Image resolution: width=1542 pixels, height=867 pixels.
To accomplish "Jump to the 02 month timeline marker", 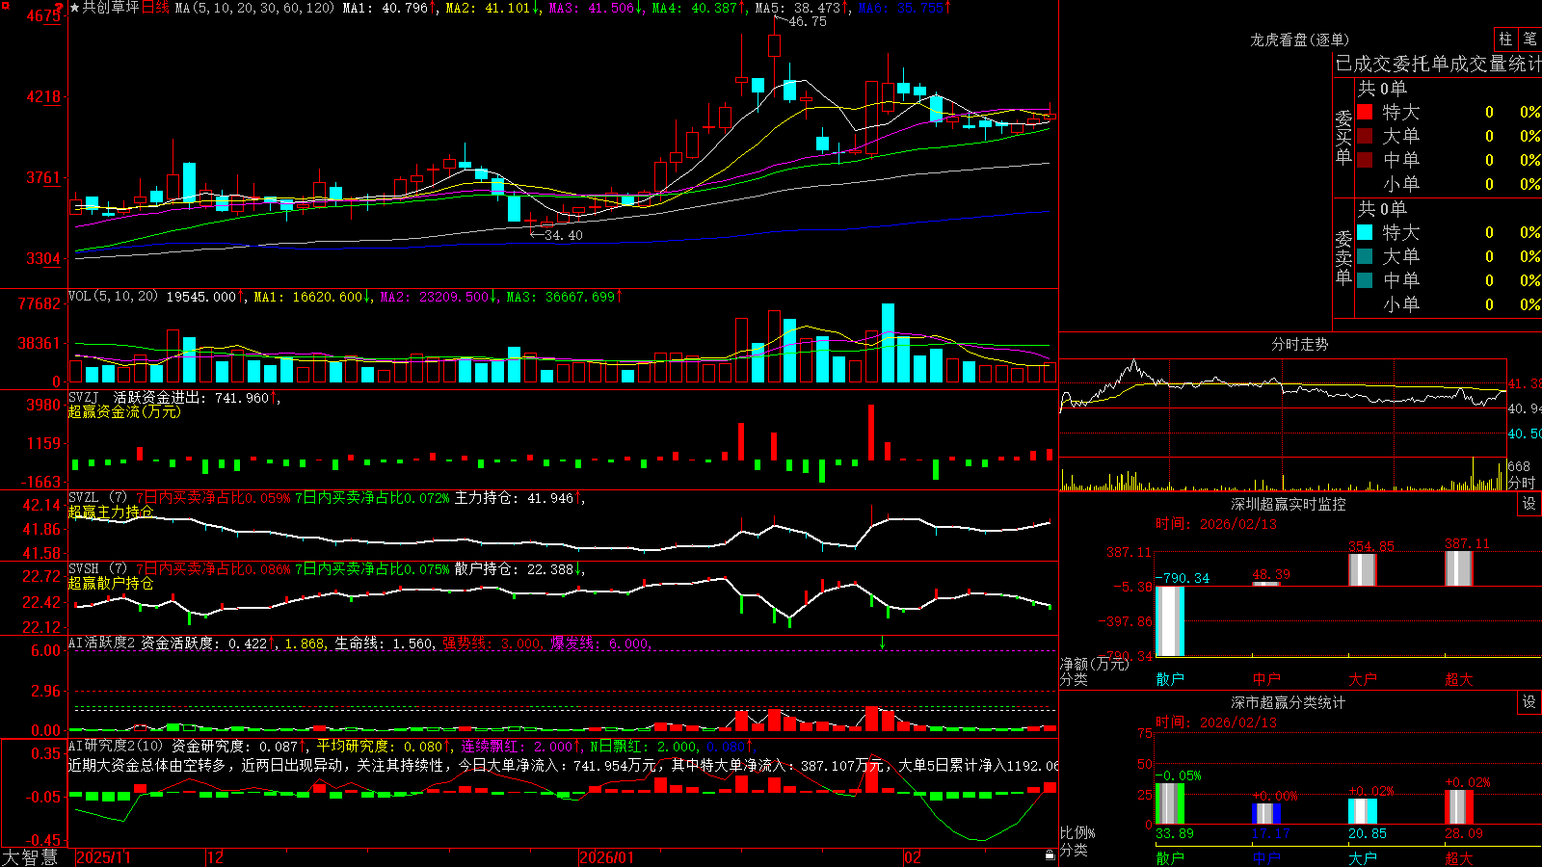I will pos(913,857).
